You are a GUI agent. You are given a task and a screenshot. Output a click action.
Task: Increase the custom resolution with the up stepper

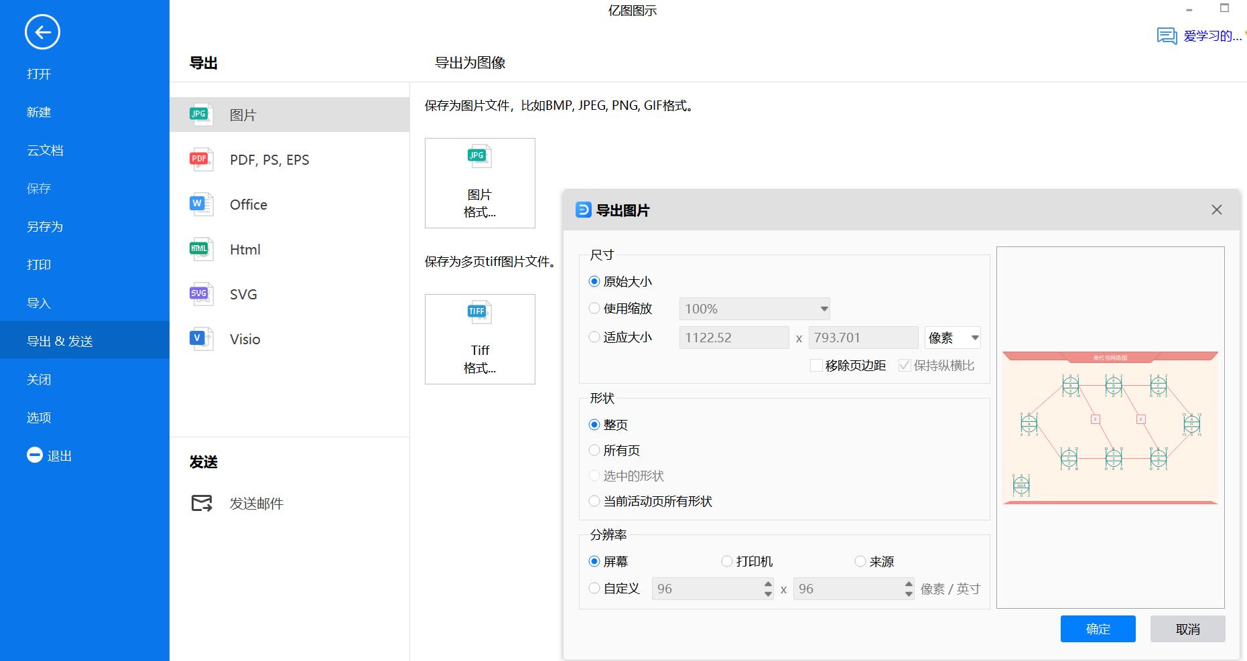tap(768, 584)
